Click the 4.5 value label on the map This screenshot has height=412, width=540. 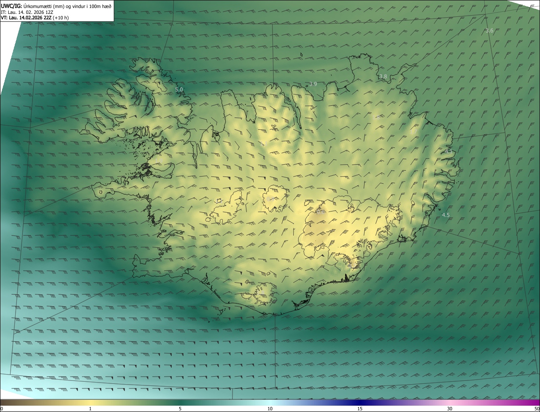tap(445, 215)
